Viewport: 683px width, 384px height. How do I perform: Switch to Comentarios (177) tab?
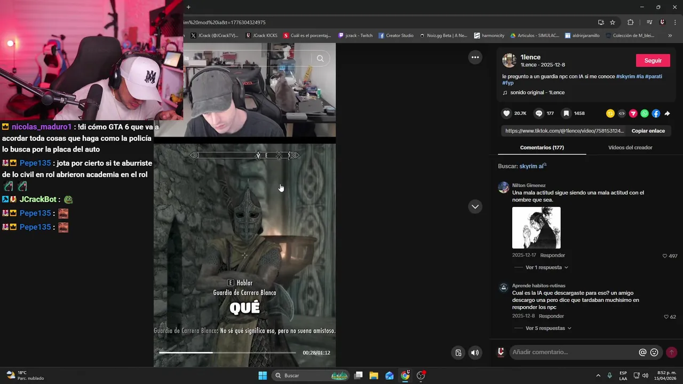point(542,148)
